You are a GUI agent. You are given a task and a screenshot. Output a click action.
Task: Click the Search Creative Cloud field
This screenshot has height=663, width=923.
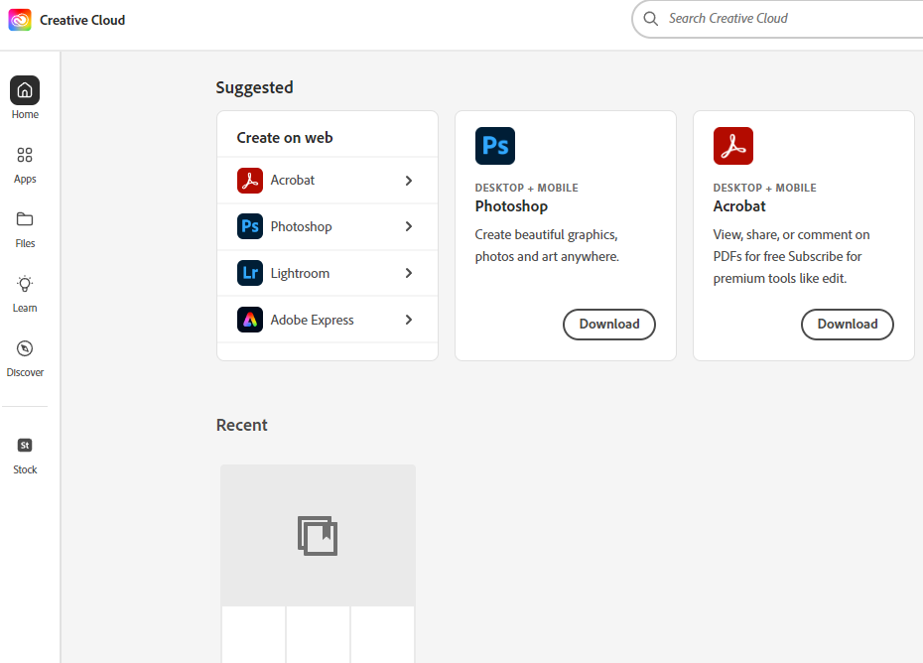tap(784, 19)
